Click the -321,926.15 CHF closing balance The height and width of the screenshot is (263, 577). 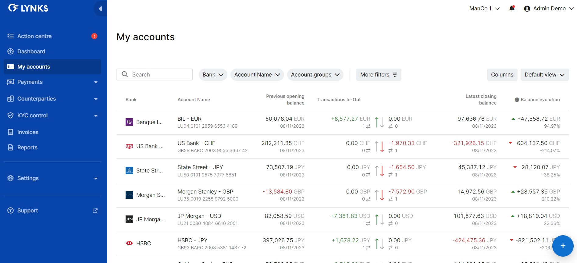pos(474,143)
